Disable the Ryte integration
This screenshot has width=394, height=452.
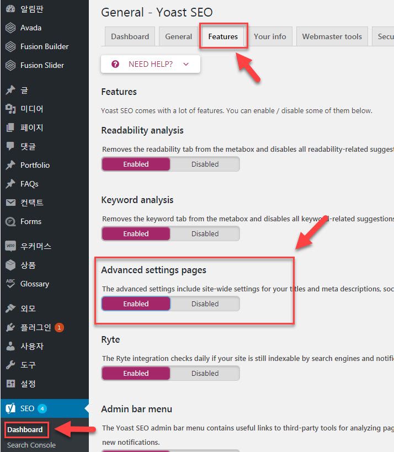coord(205,373)
